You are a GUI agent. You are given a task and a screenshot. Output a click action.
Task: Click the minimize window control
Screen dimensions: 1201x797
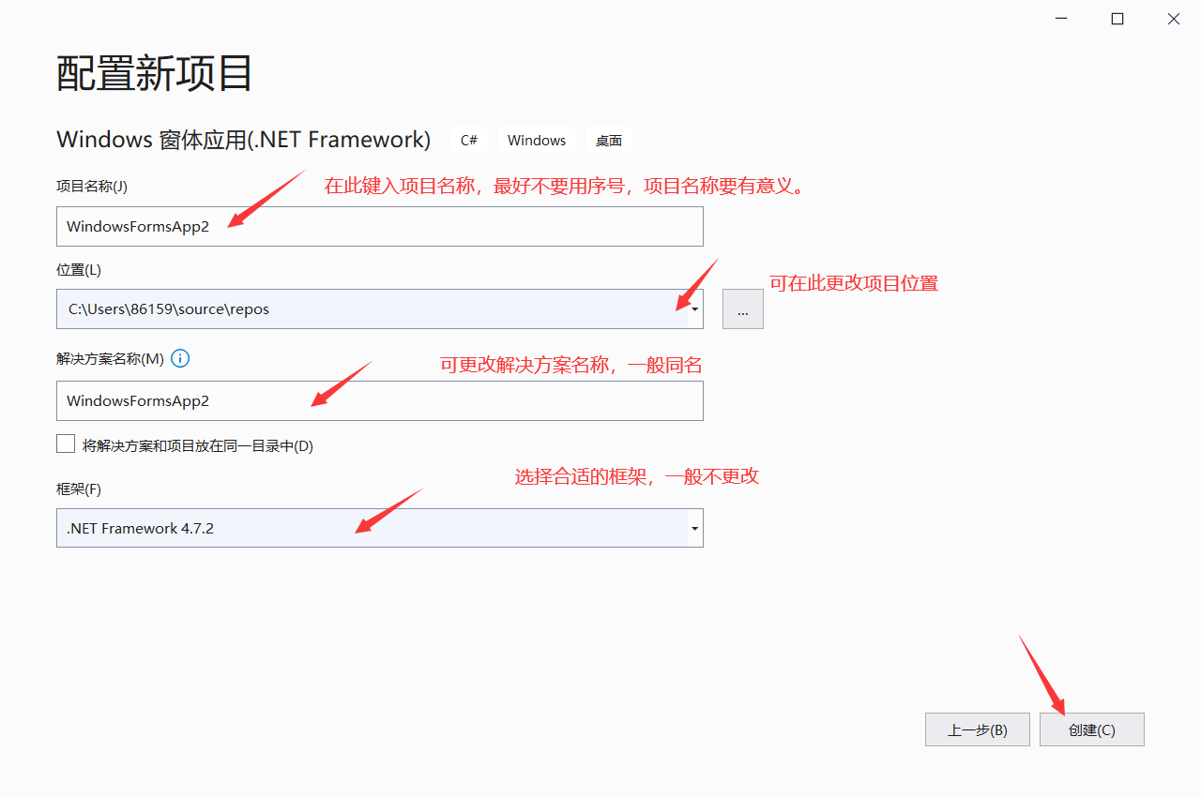click(x=1060, y=18)
